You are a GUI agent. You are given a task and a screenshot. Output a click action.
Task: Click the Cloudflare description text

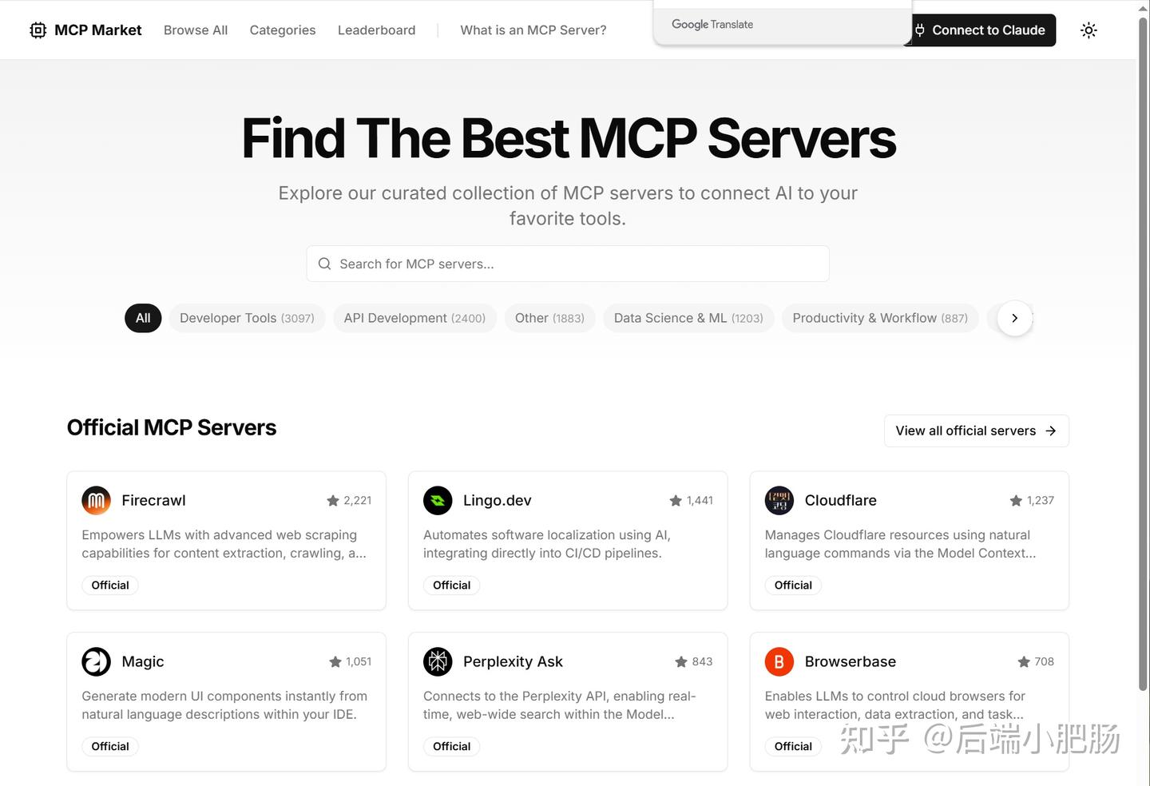point(900,544)
